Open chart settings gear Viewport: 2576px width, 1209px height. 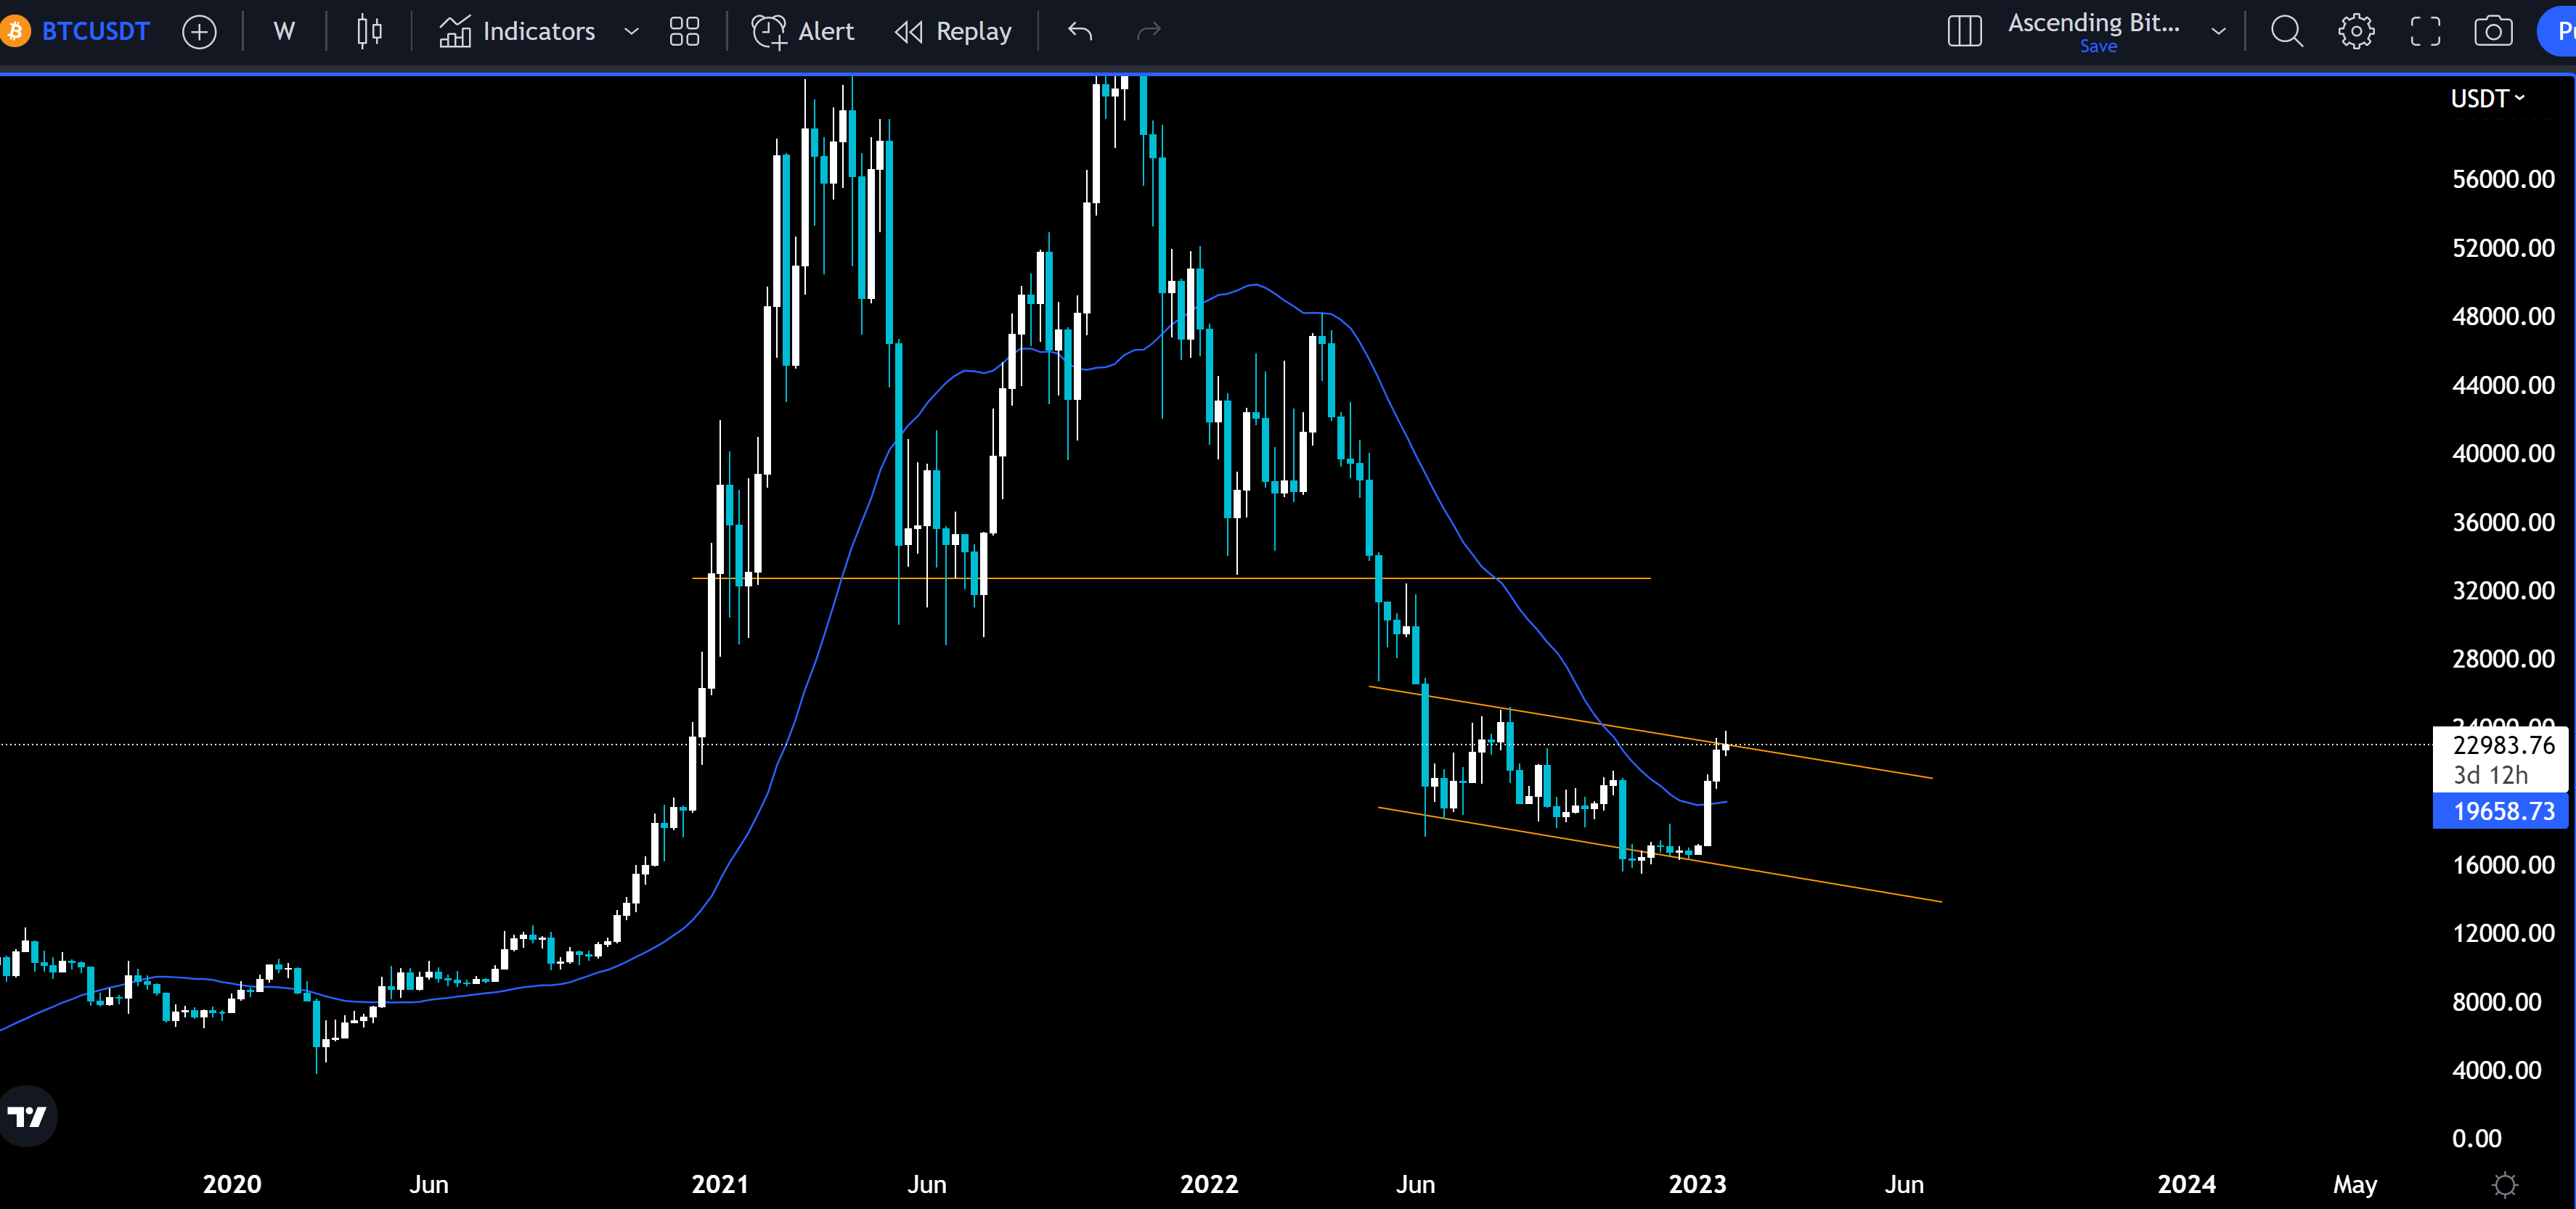(2355, 32)
